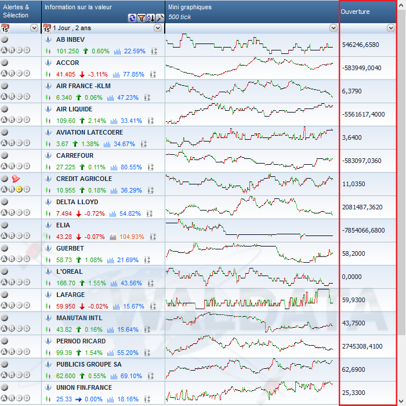Toggle gray alert circle for CARREFOUR
Viewport: 406px width, 406px height.
point(5,155)
